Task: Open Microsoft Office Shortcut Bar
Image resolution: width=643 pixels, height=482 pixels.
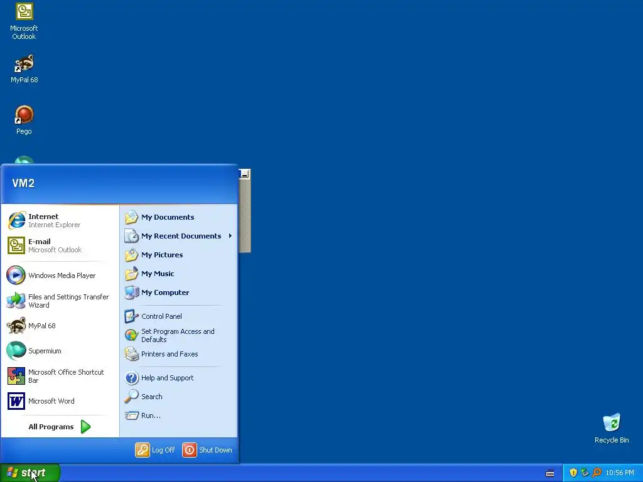Action: point(60,376)
